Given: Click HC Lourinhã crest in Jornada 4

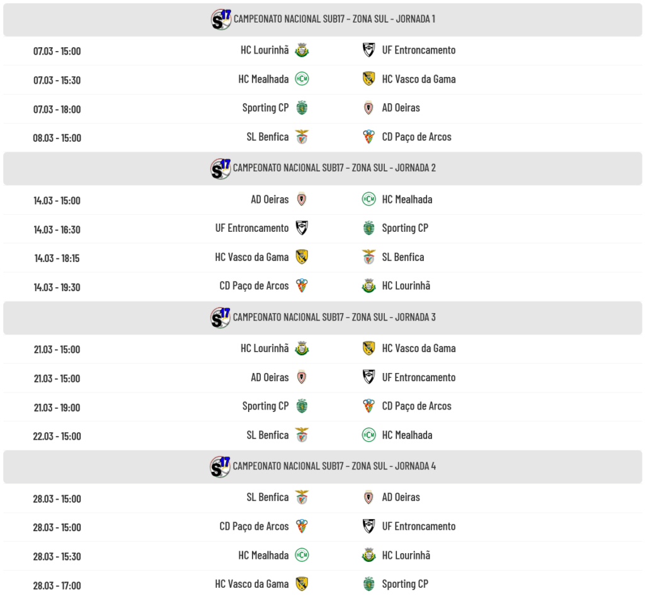Looking at the screenshot, I should pos(369,555).
